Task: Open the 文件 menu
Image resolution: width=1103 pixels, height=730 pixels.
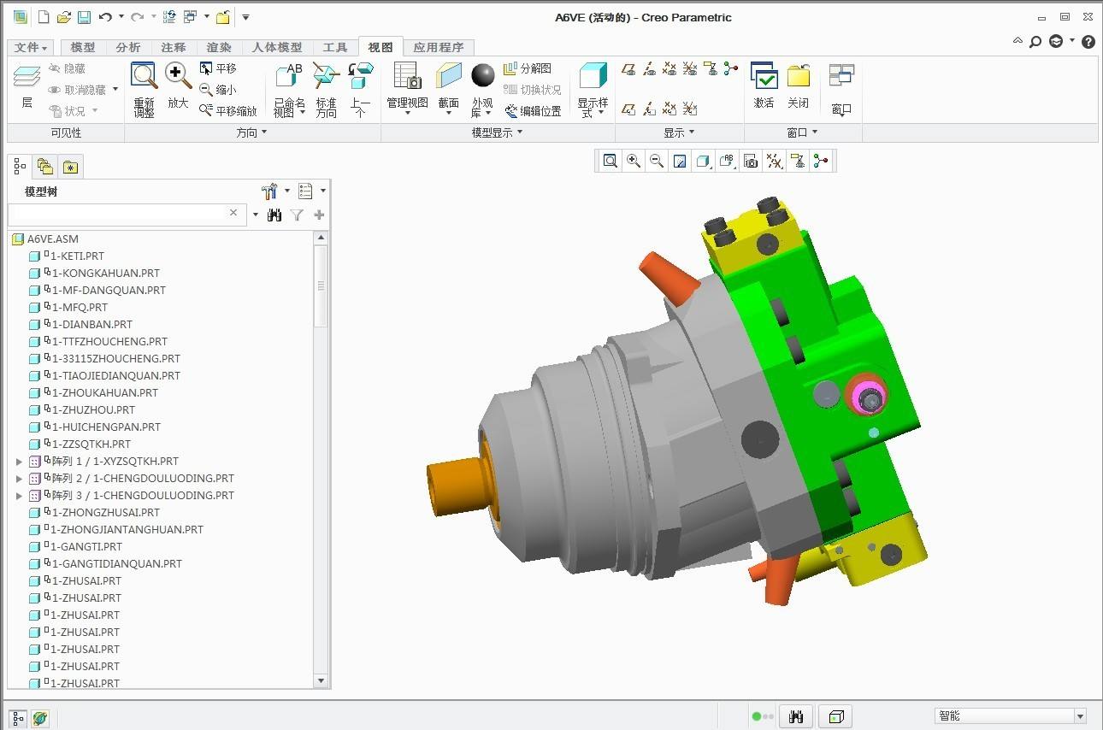Action: tap(32, 47)
